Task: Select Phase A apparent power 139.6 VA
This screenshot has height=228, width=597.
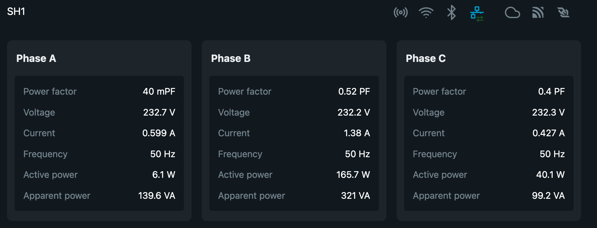Action: [157, 196]
